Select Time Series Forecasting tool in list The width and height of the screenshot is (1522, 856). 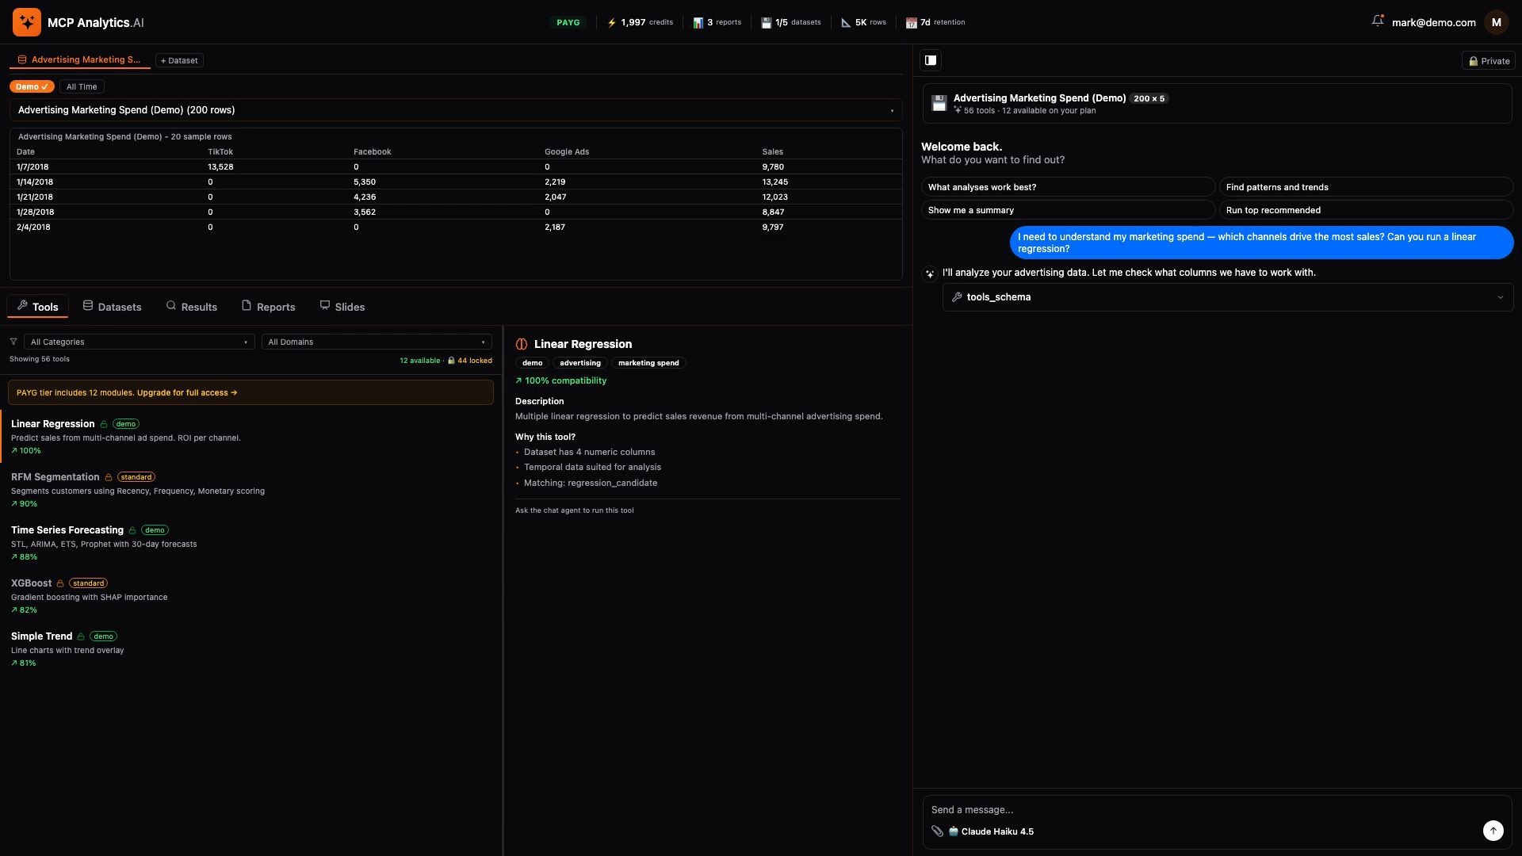(x=67, y=530)
